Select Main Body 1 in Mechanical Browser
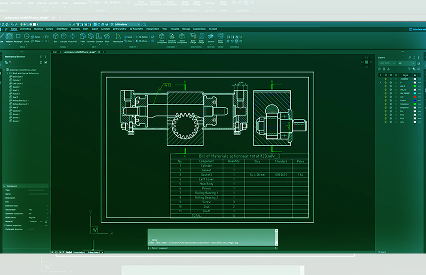Screen dimensions: 426x275 click(x=17, y=76)
